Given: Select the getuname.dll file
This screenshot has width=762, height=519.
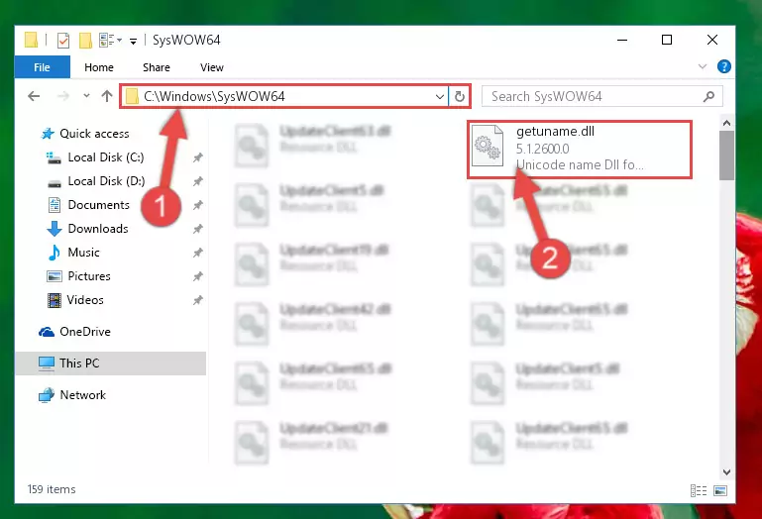Looking at the screenshot, I should (x=580, y=150).
